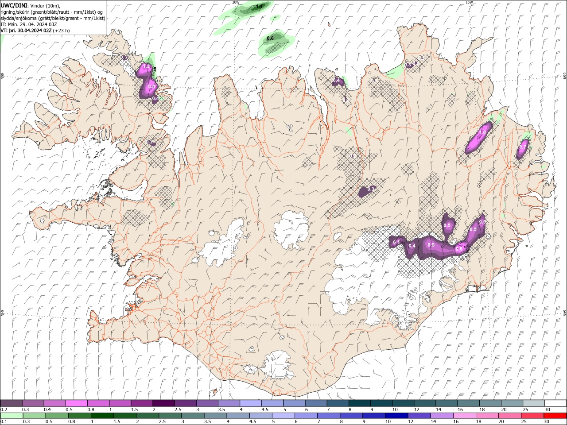Pick the top-row dark purple swatch between 2 and 2.5

pos(163,403)
